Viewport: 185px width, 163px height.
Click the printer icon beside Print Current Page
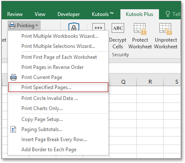[x=13, y=77]
